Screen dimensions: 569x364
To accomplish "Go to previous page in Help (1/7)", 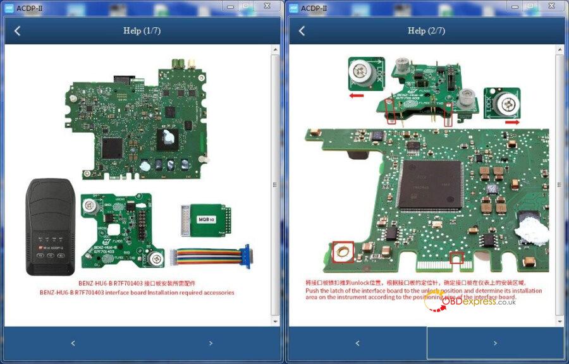I will pyautogui.click(x=73, y=343).
